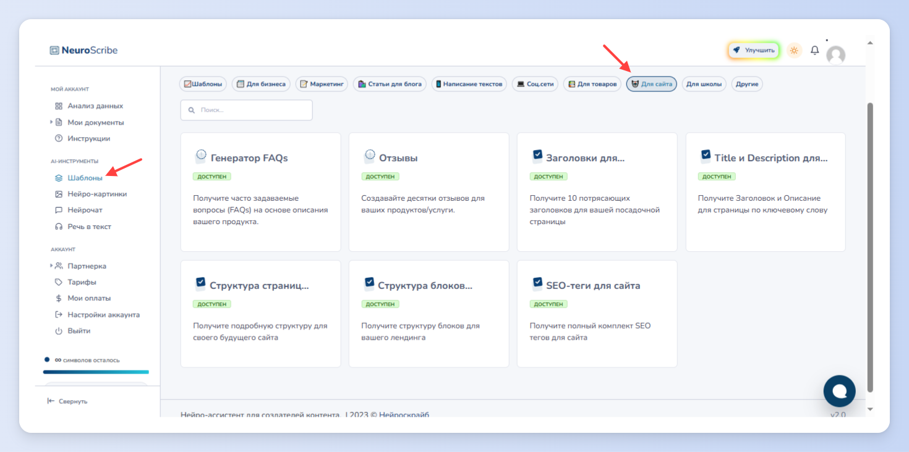Click the NeuroScribe logo icon

(54, 51)
